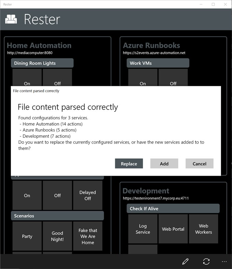Click the refresh sync icon
The height and width of the screenshot is (269, 232).
click(206, 261)
